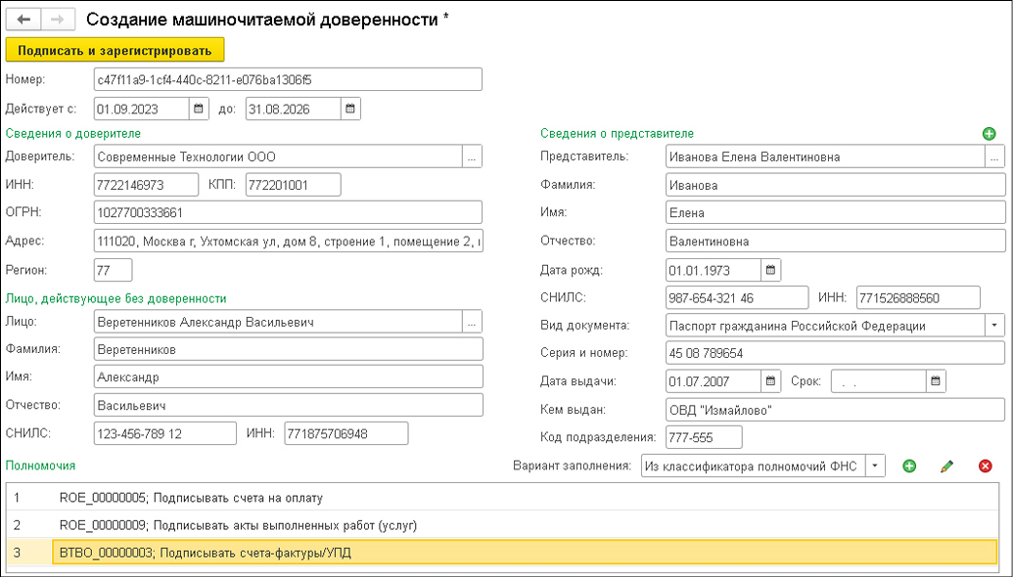Viewport: 1013px width, 577px height.
Task: Open calendar for validity end date 'до'
Action: coord(351,109)
